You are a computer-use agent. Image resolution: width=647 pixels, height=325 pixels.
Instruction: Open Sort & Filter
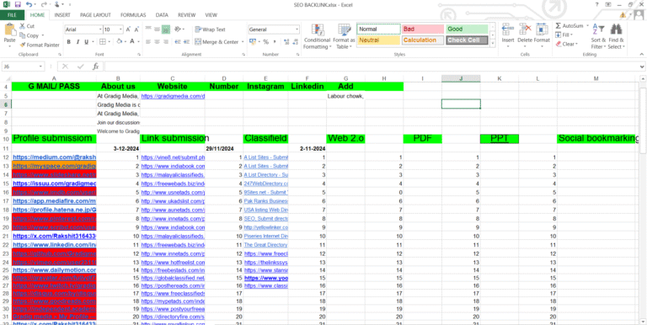coord(598,36)
